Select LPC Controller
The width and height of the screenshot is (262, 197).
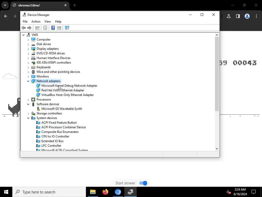click(x=51, y=146)
